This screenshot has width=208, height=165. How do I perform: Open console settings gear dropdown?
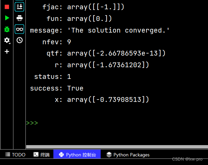click(x=7, y=40)
